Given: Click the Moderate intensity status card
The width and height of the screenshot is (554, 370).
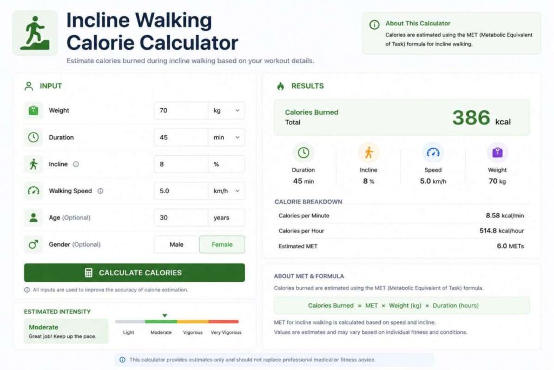Looking at the screenshot, I should tap(66, 331).
